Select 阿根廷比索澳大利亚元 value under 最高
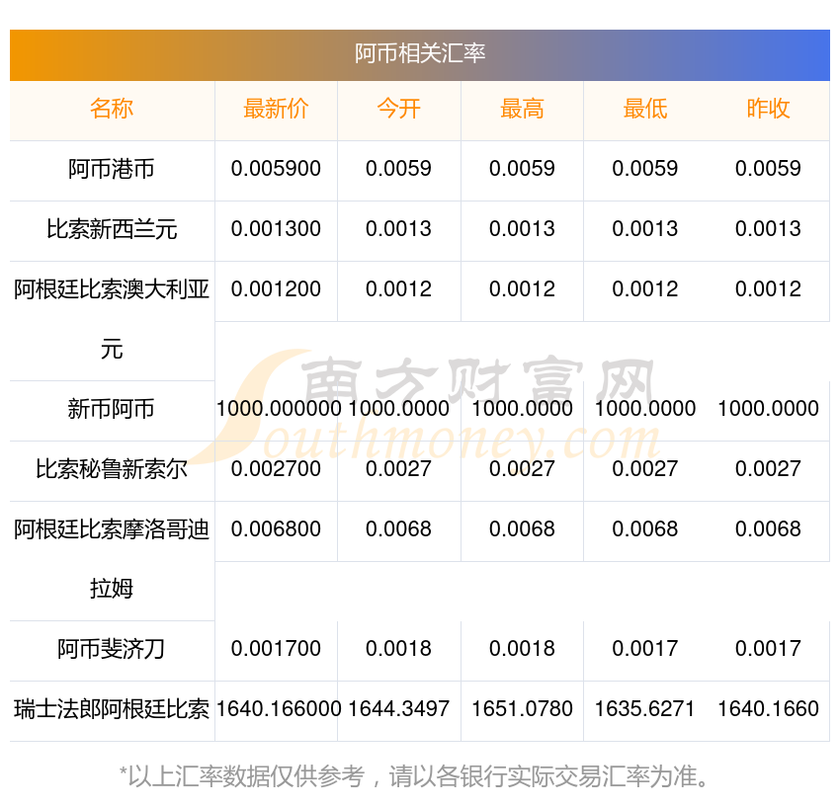The width and height of the screenshot is (840, 807). [522, 289]
